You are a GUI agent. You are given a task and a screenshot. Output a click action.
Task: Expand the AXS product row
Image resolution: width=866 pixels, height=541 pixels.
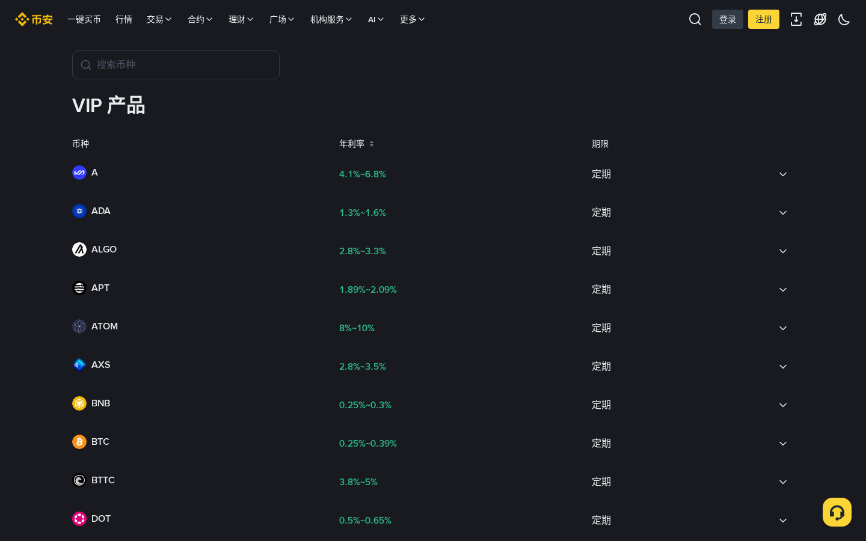tap(783, 367)
